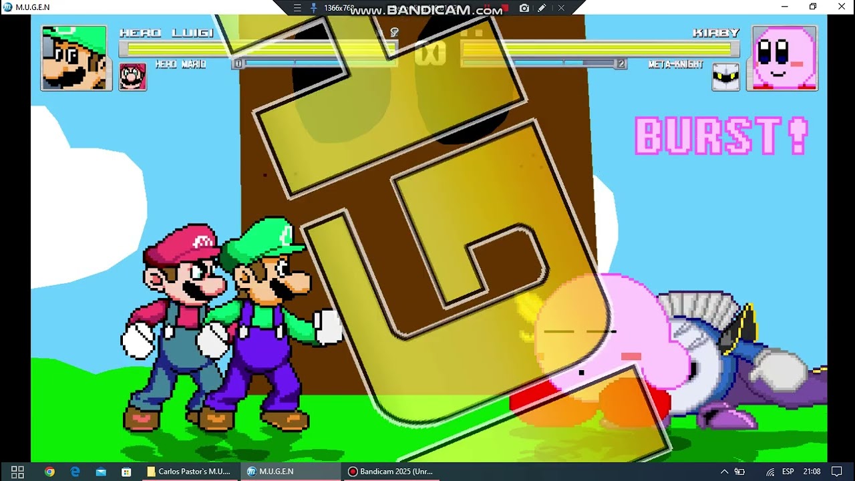
Task: Switch to Bandicam 2025 taskbar button
Action: 391,472
